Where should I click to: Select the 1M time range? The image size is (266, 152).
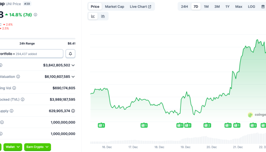click(x=206, y=6)
